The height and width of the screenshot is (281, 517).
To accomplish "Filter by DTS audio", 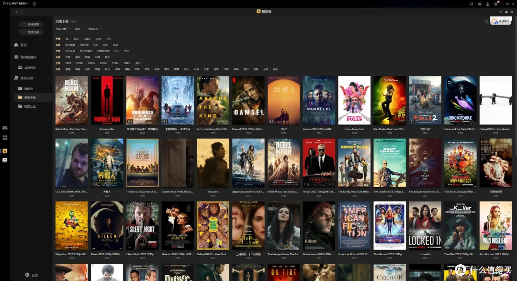I will [116, 51].
